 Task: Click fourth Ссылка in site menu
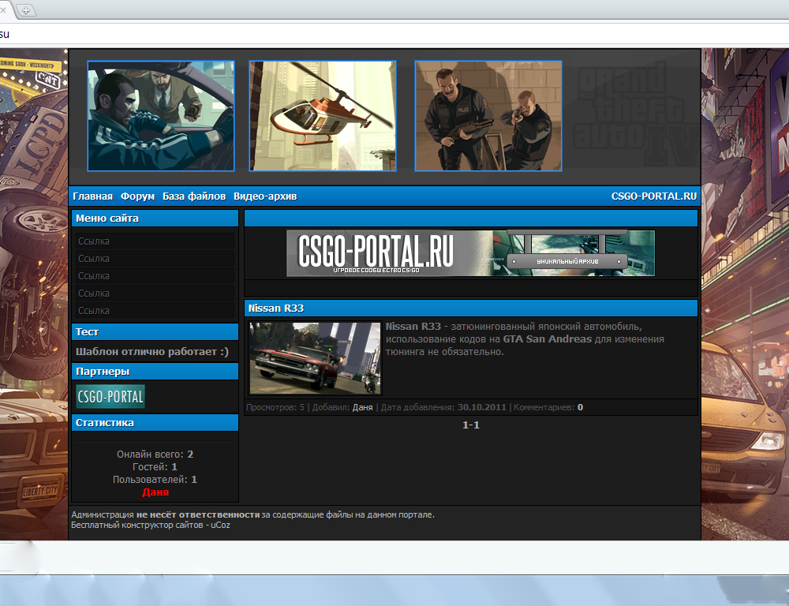point(155,294)
